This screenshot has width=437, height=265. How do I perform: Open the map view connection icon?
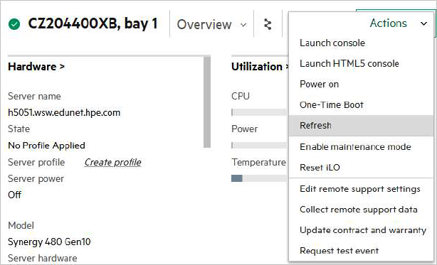[268, 24]
